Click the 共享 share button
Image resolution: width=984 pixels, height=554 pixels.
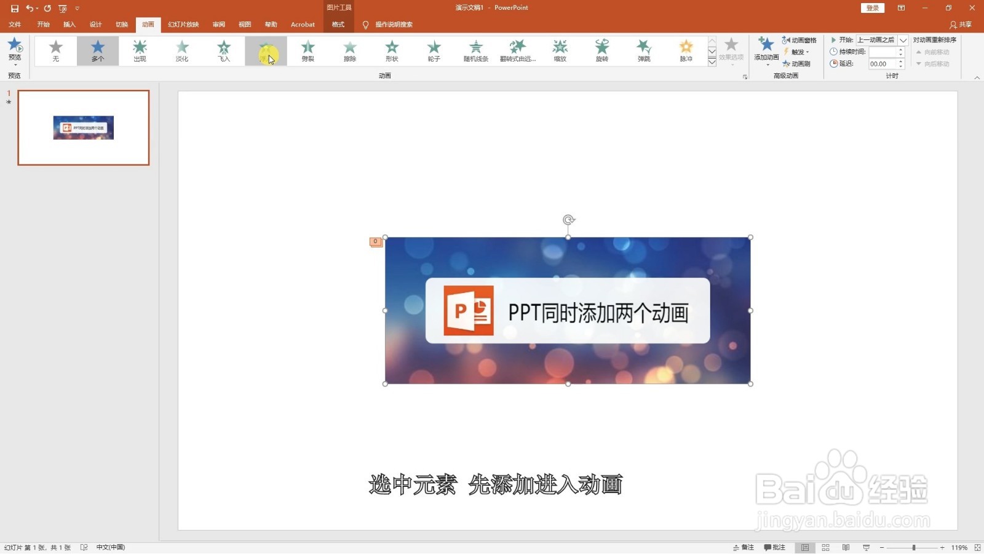[961, 25]
